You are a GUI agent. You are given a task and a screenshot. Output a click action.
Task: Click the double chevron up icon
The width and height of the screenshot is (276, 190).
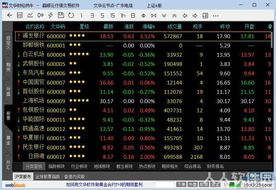coord(175,15)
